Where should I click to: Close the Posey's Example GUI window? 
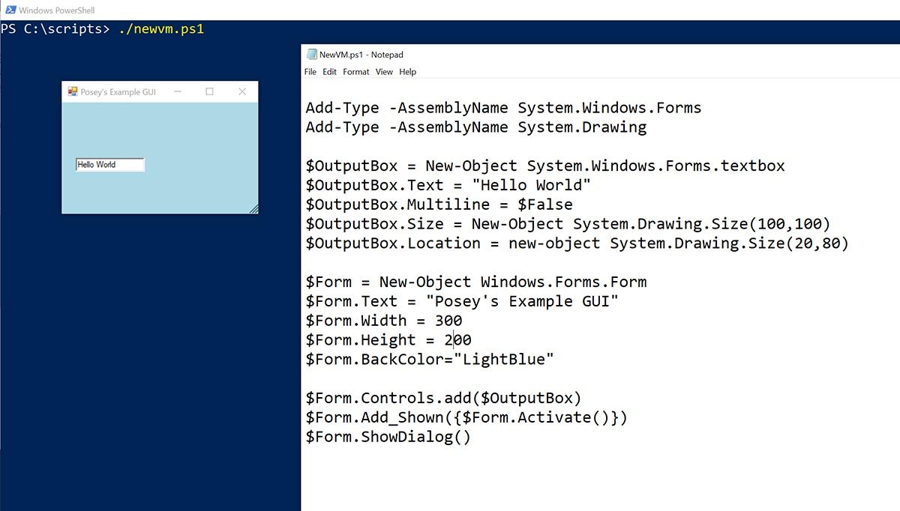point(242,91)
